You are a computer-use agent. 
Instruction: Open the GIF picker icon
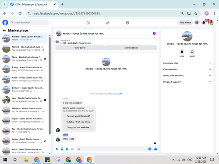click(x=72, y=149)
